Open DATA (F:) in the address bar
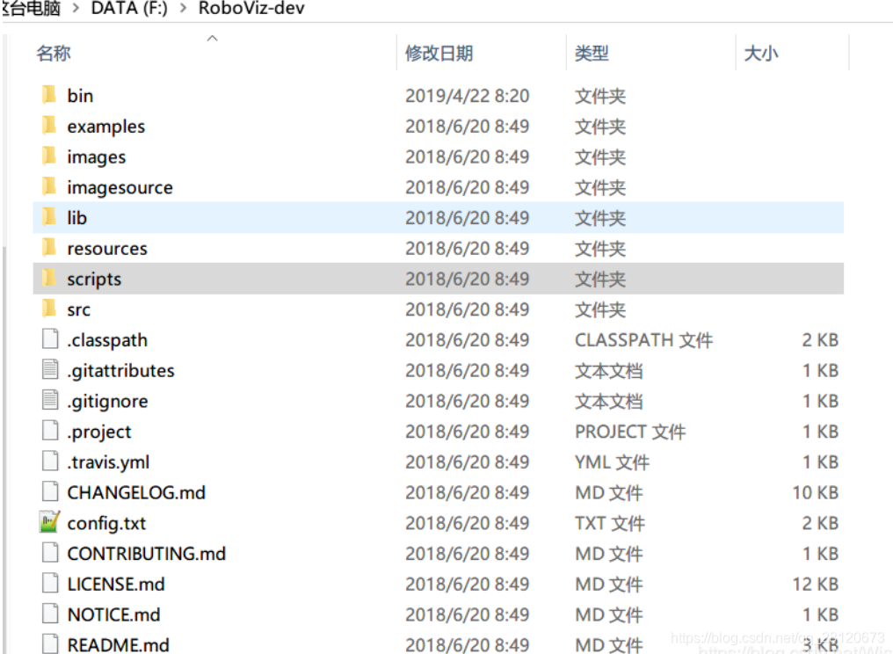Viewport: 893px width, 654px height. pos(129,9)
